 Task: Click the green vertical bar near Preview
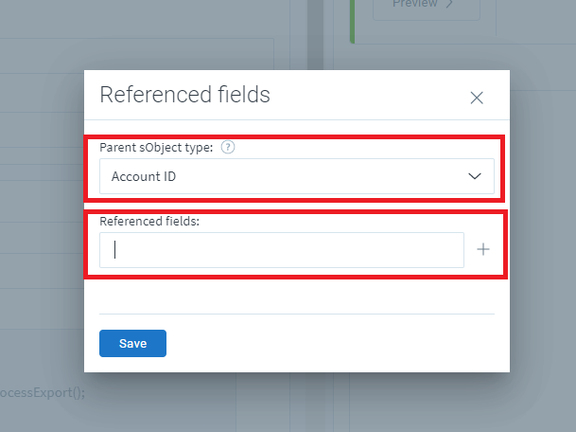tap(352, 21)
